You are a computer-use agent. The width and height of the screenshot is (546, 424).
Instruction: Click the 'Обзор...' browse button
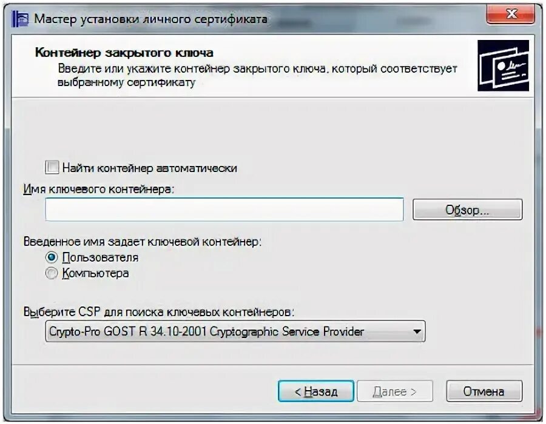pyautogui.click(x=467, y=210)
